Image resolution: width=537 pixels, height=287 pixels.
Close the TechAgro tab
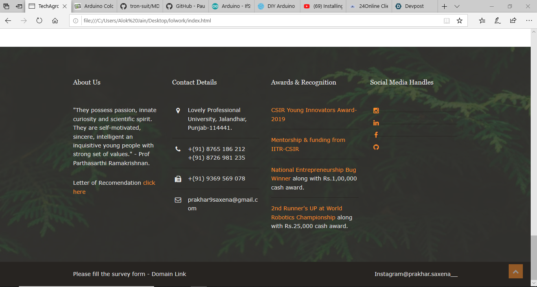click(65, 6)
